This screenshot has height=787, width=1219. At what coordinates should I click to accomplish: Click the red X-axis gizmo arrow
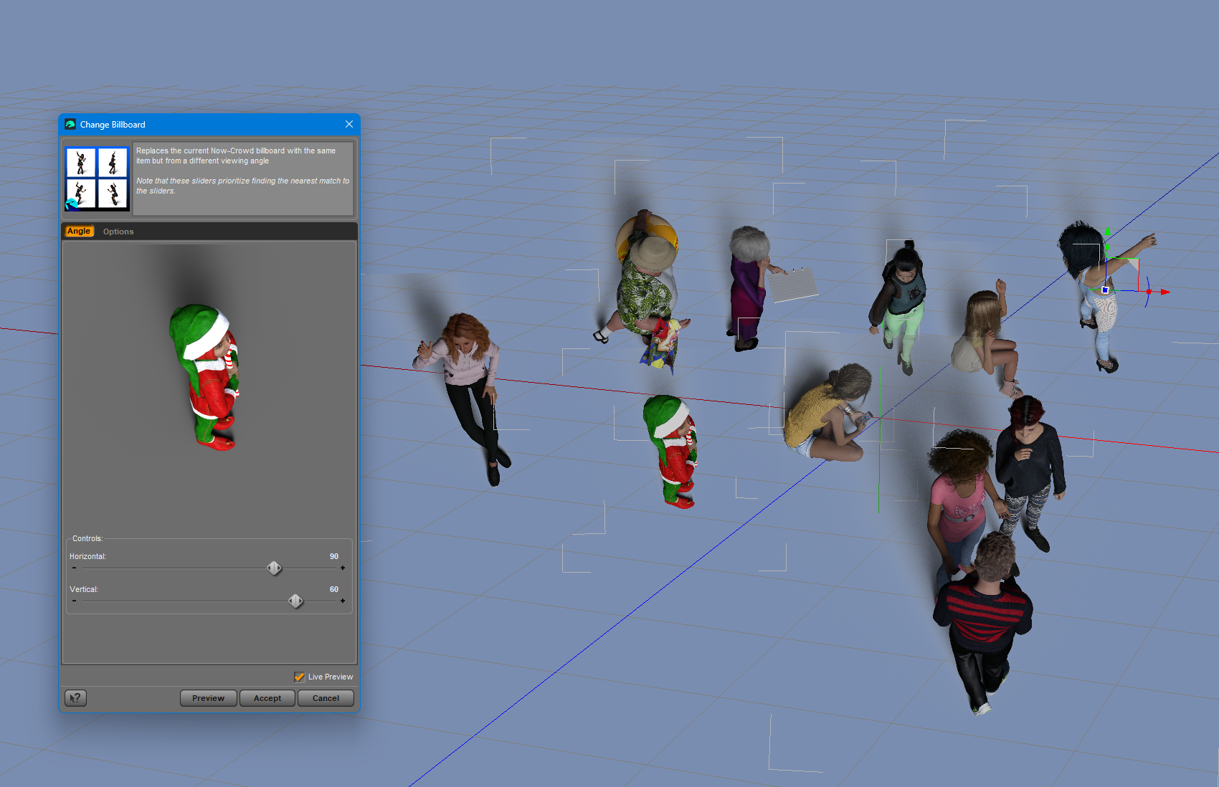coord(1165,292)
